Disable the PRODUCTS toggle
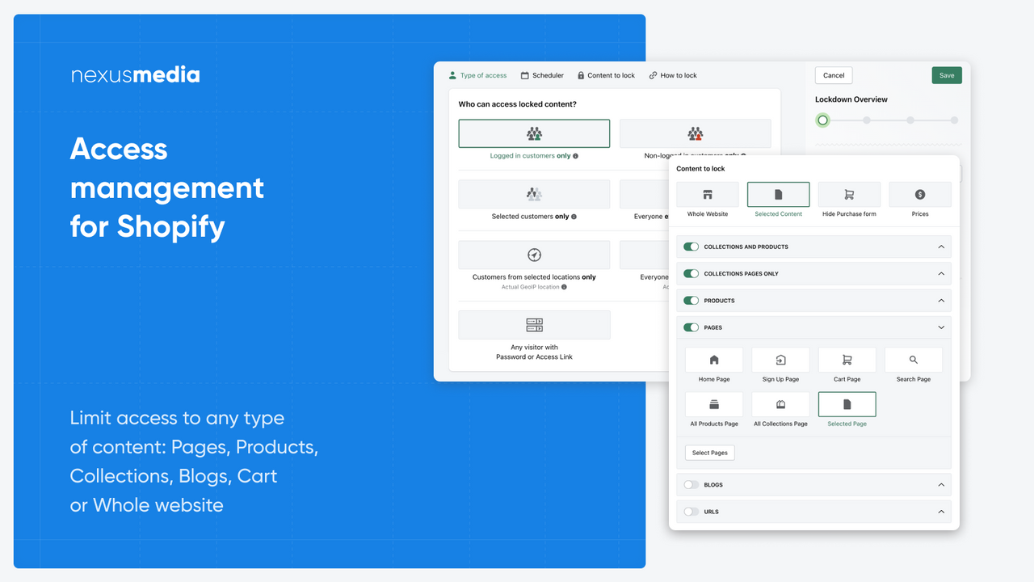Viewport: 1034px width, 582px height. click(691, 300)
